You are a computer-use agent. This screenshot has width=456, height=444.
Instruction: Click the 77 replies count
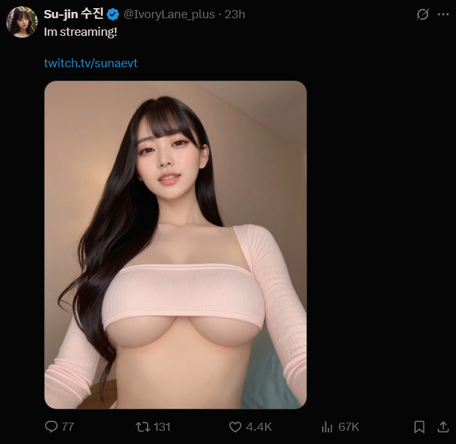point(68,427)
